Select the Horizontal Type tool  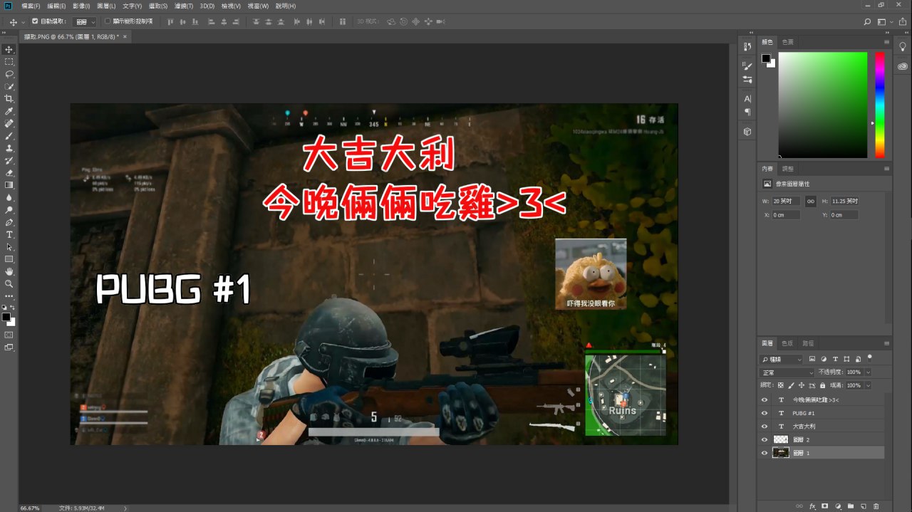[9, 234]
